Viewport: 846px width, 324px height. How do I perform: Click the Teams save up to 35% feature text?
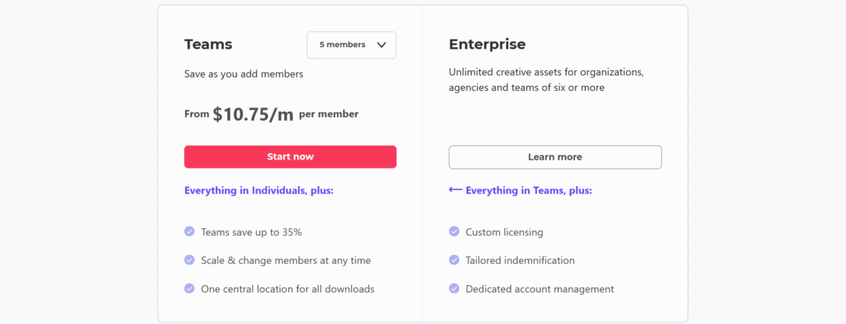pyautogui.click(x=251, y=232)
